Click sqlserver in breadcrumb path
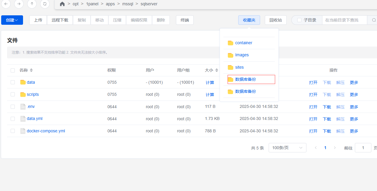 pyautogui.click(x=149, y=4)
